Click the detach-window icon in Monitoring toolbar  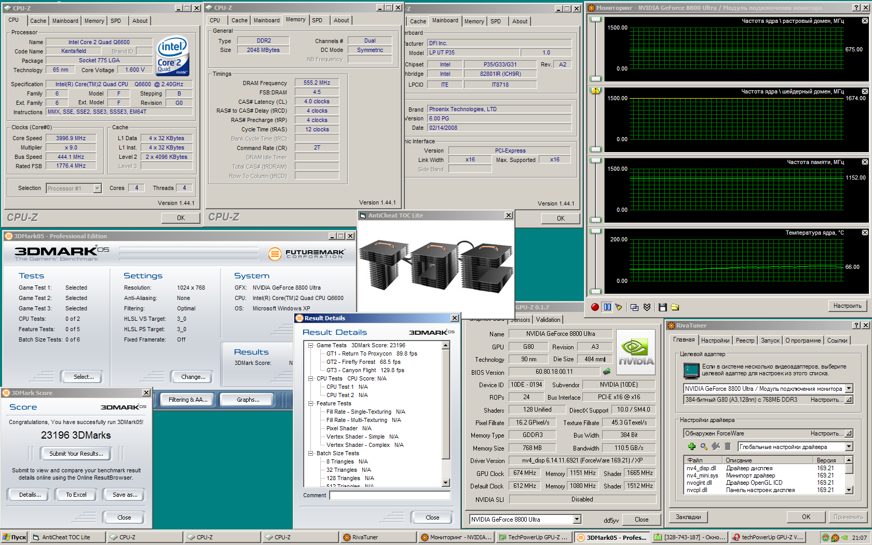click(x=634, y=307)
